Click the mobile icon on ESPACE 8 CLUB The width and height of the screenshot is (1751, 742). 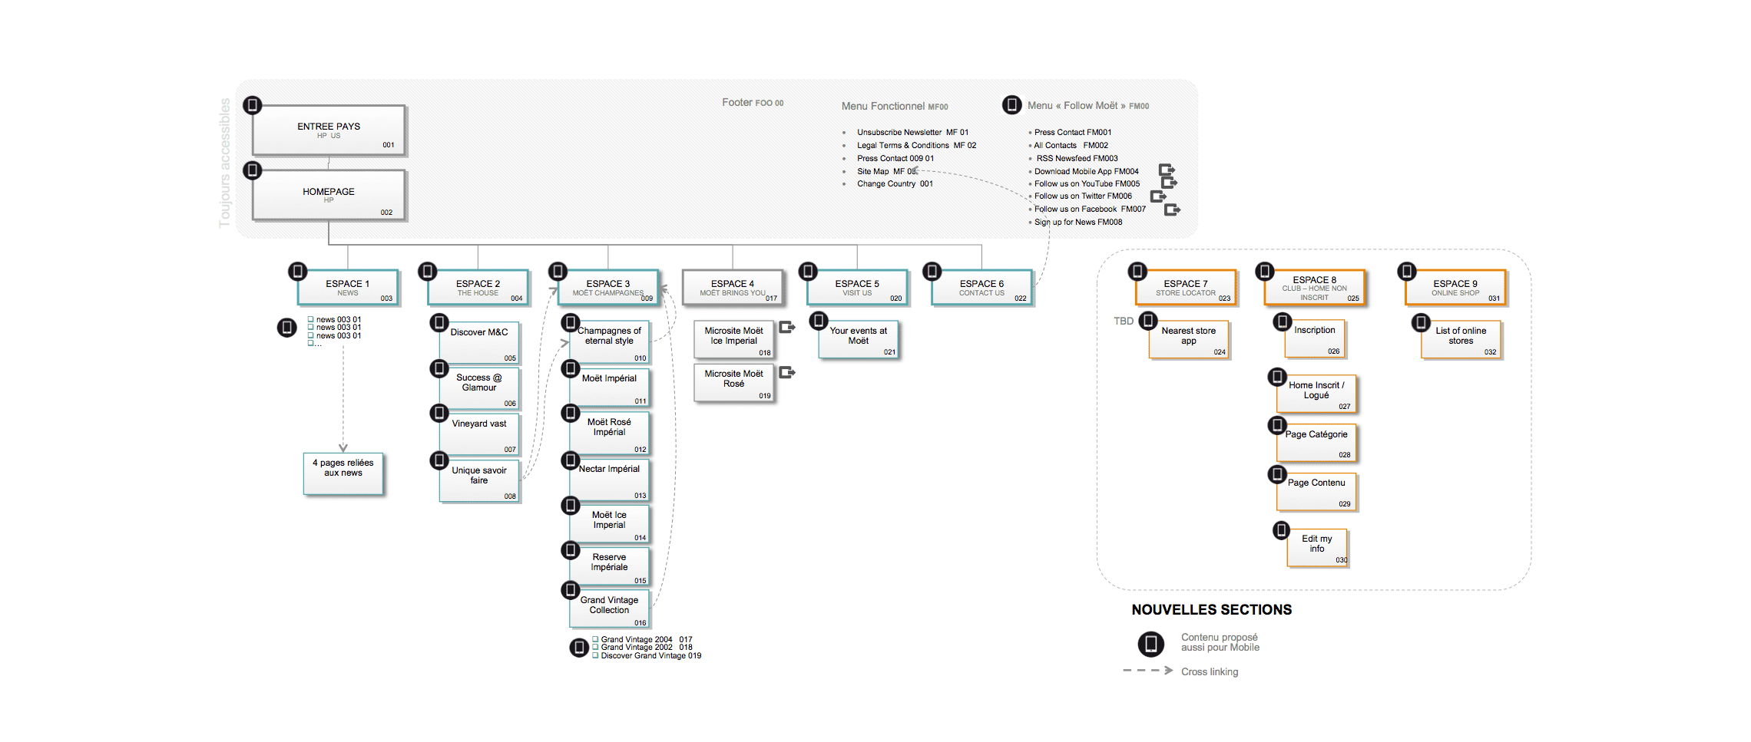[x=1265, y=271]
